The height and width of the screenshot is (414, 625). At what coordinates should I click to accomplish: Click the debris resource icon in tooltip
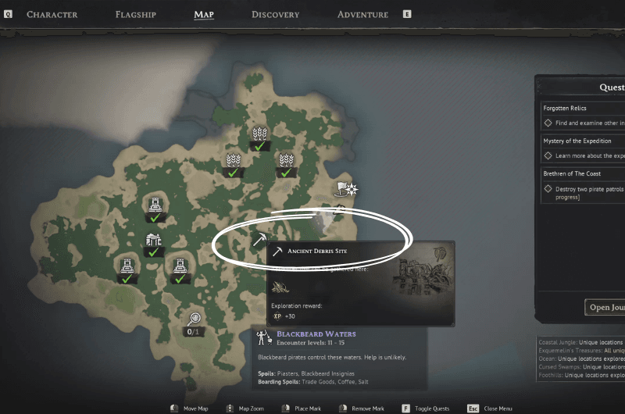280,287
